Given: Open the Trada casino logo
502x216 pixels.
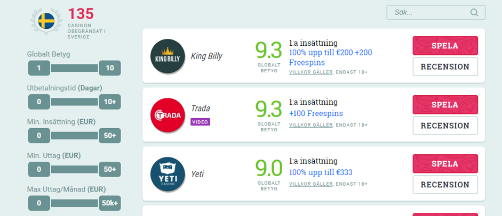Looking at the screenshot, I should pyautogui.click(x=168, y=115).
